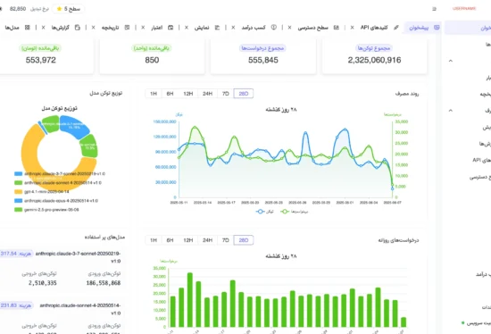Close the نمایش tab
Image resolution: width=491 pixels, height=334 pixels.
pyautogui.click(x=187, y=28)
